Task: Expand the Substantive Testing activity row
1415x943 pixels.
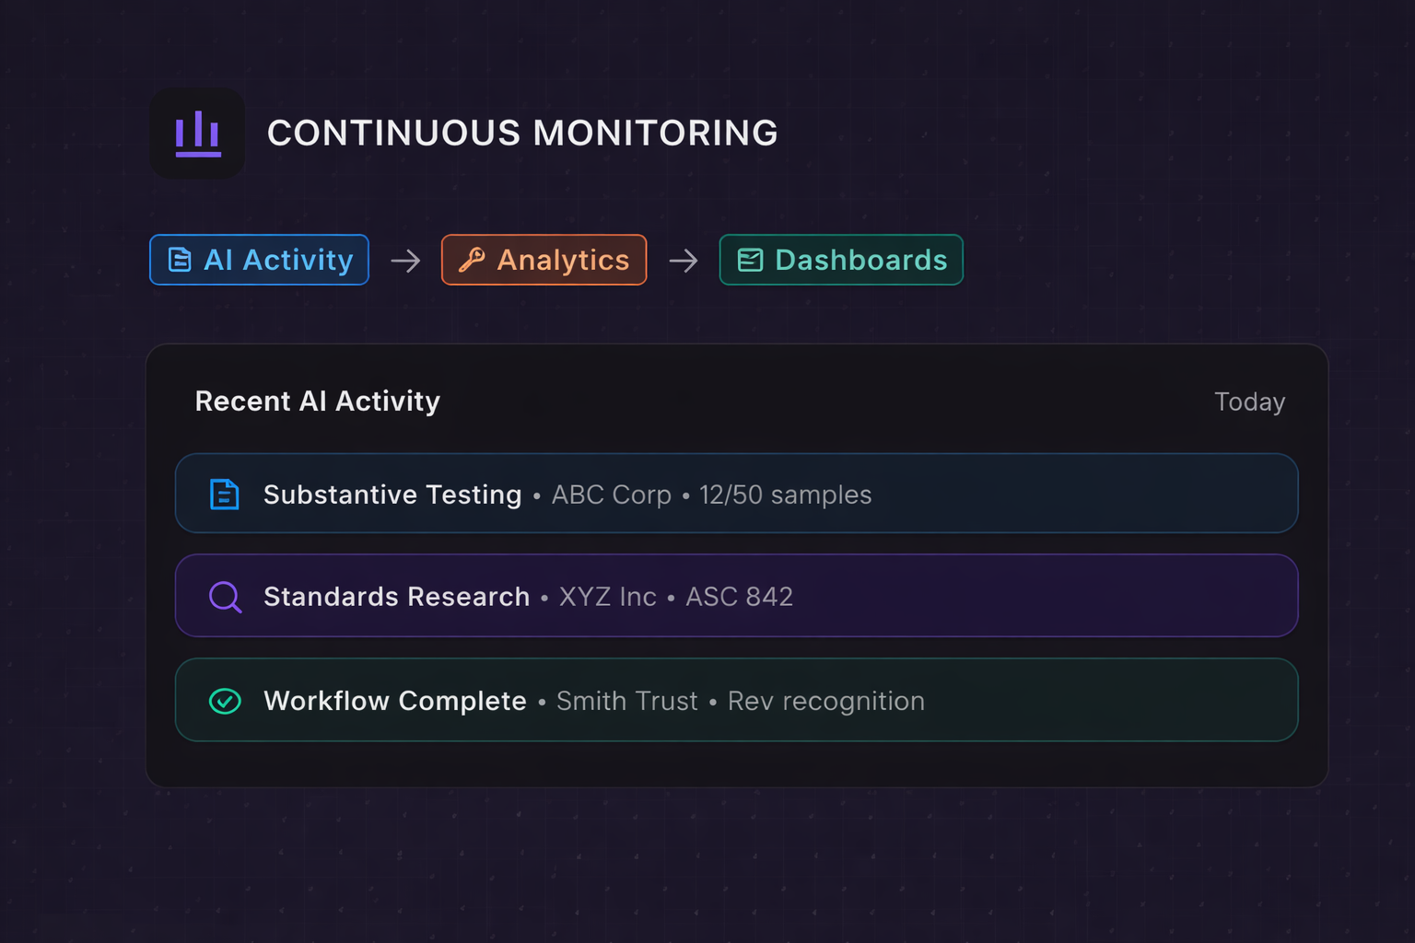Action: 737,494
